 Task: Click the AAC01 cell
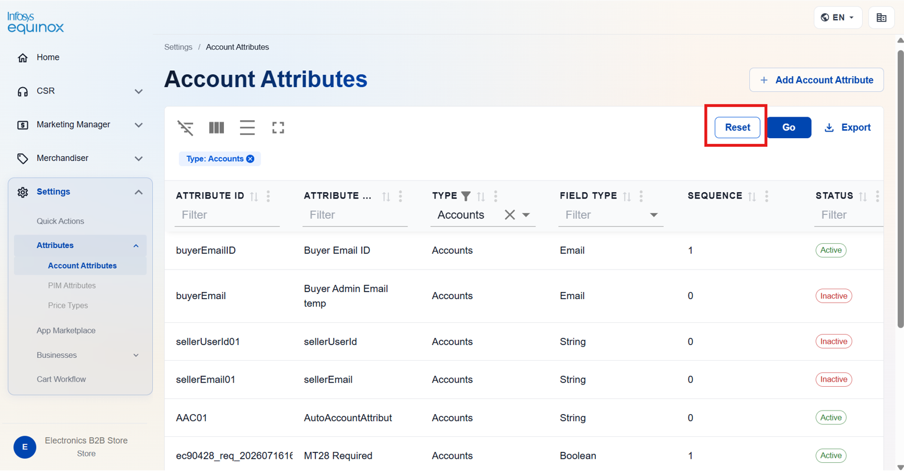click(191, 418)
